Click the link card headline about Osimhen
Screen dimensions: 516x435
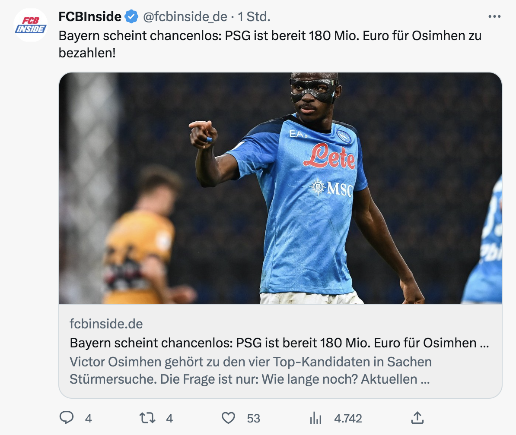point(279,343)
